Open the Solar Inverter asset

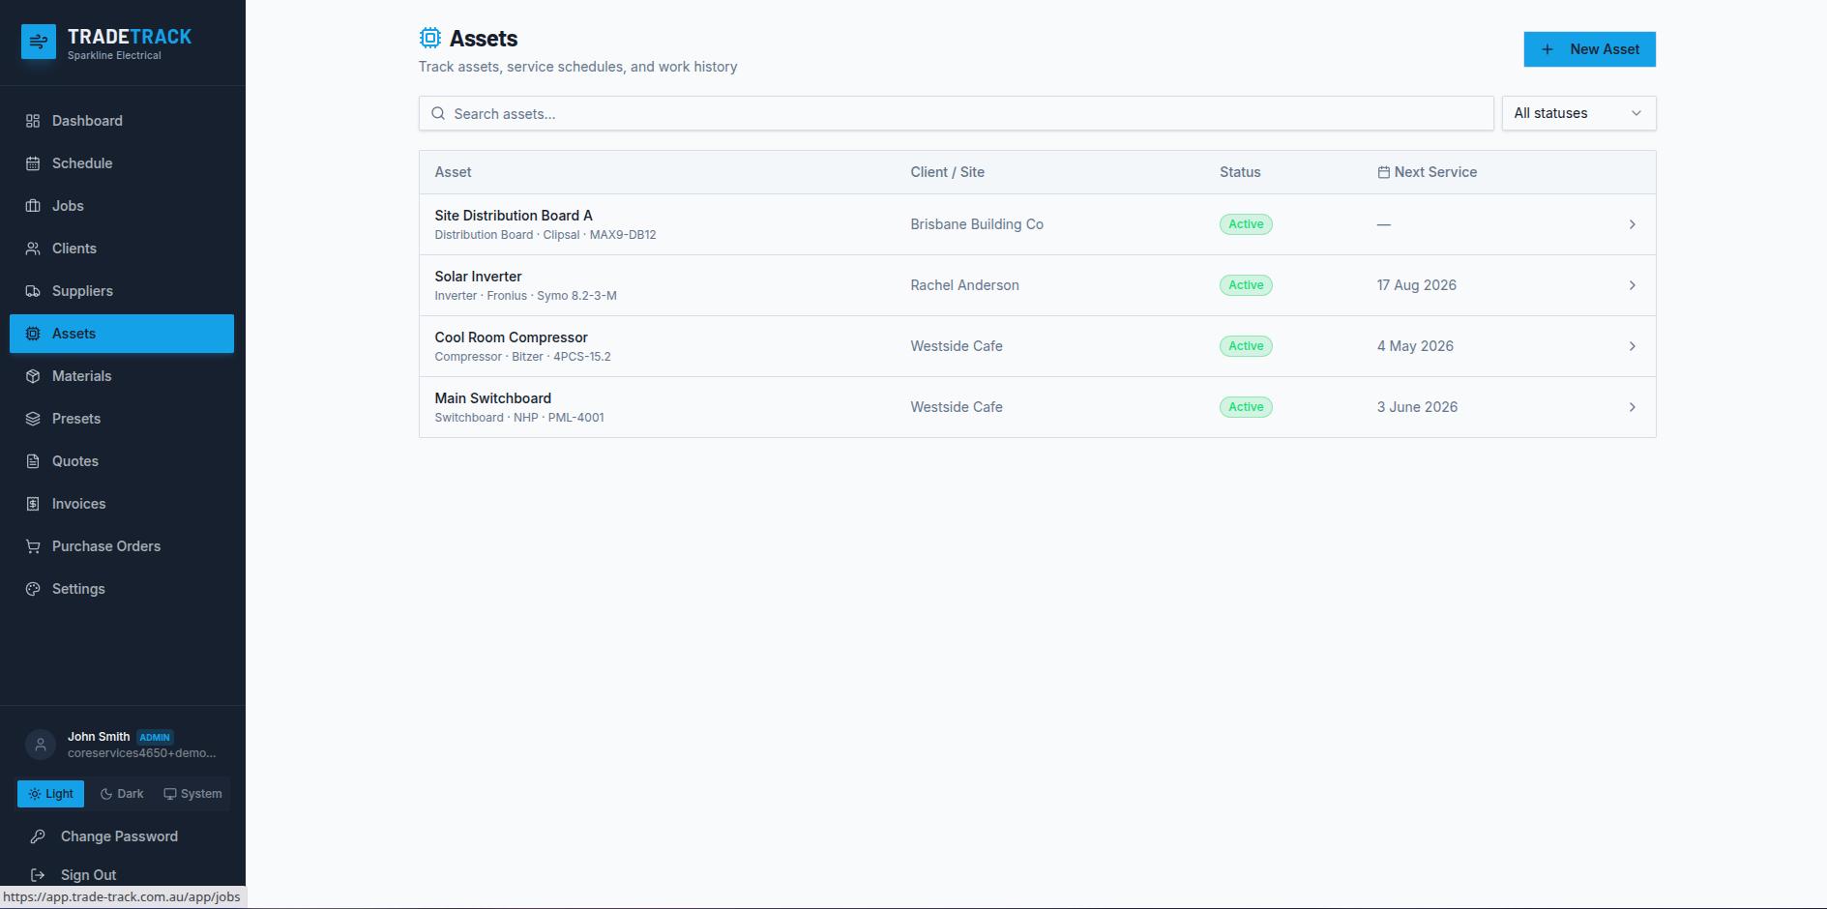(1037, 285)
